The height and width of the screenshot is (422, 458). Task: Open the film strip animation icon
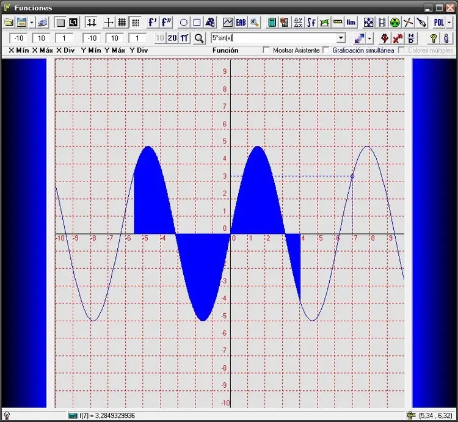382,22
